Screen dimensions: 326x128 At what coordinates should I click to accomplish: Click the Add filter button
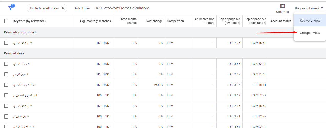[82, 8]
